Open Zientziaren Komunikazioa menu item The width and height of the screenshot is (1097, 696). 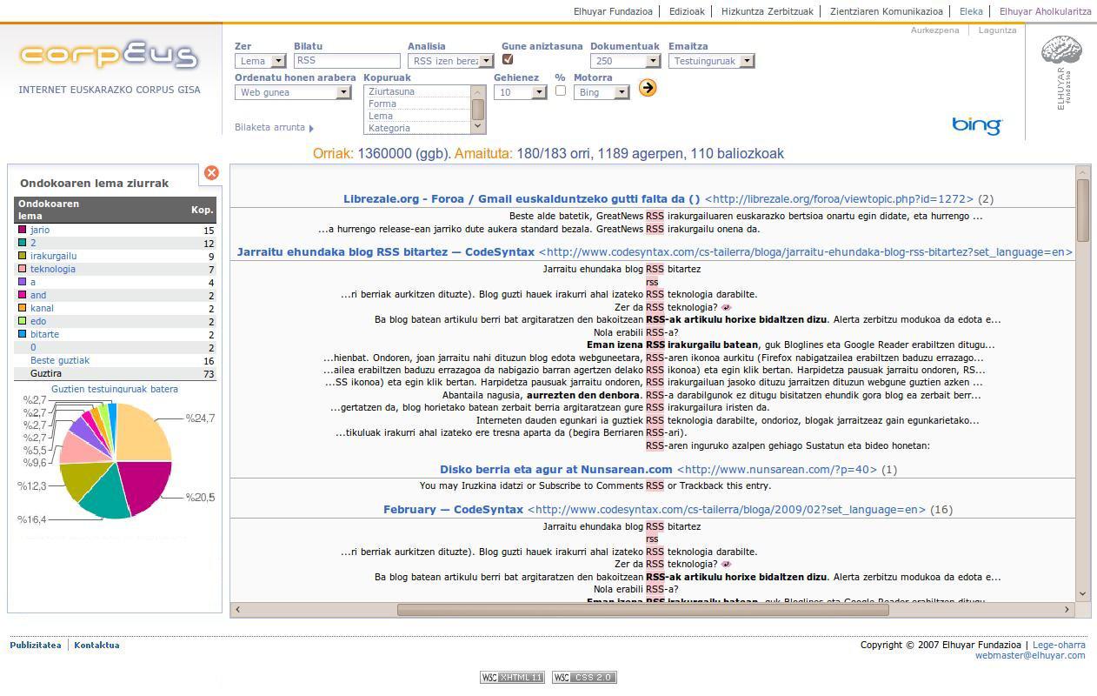pyautogui.click(x=886, y=11)
